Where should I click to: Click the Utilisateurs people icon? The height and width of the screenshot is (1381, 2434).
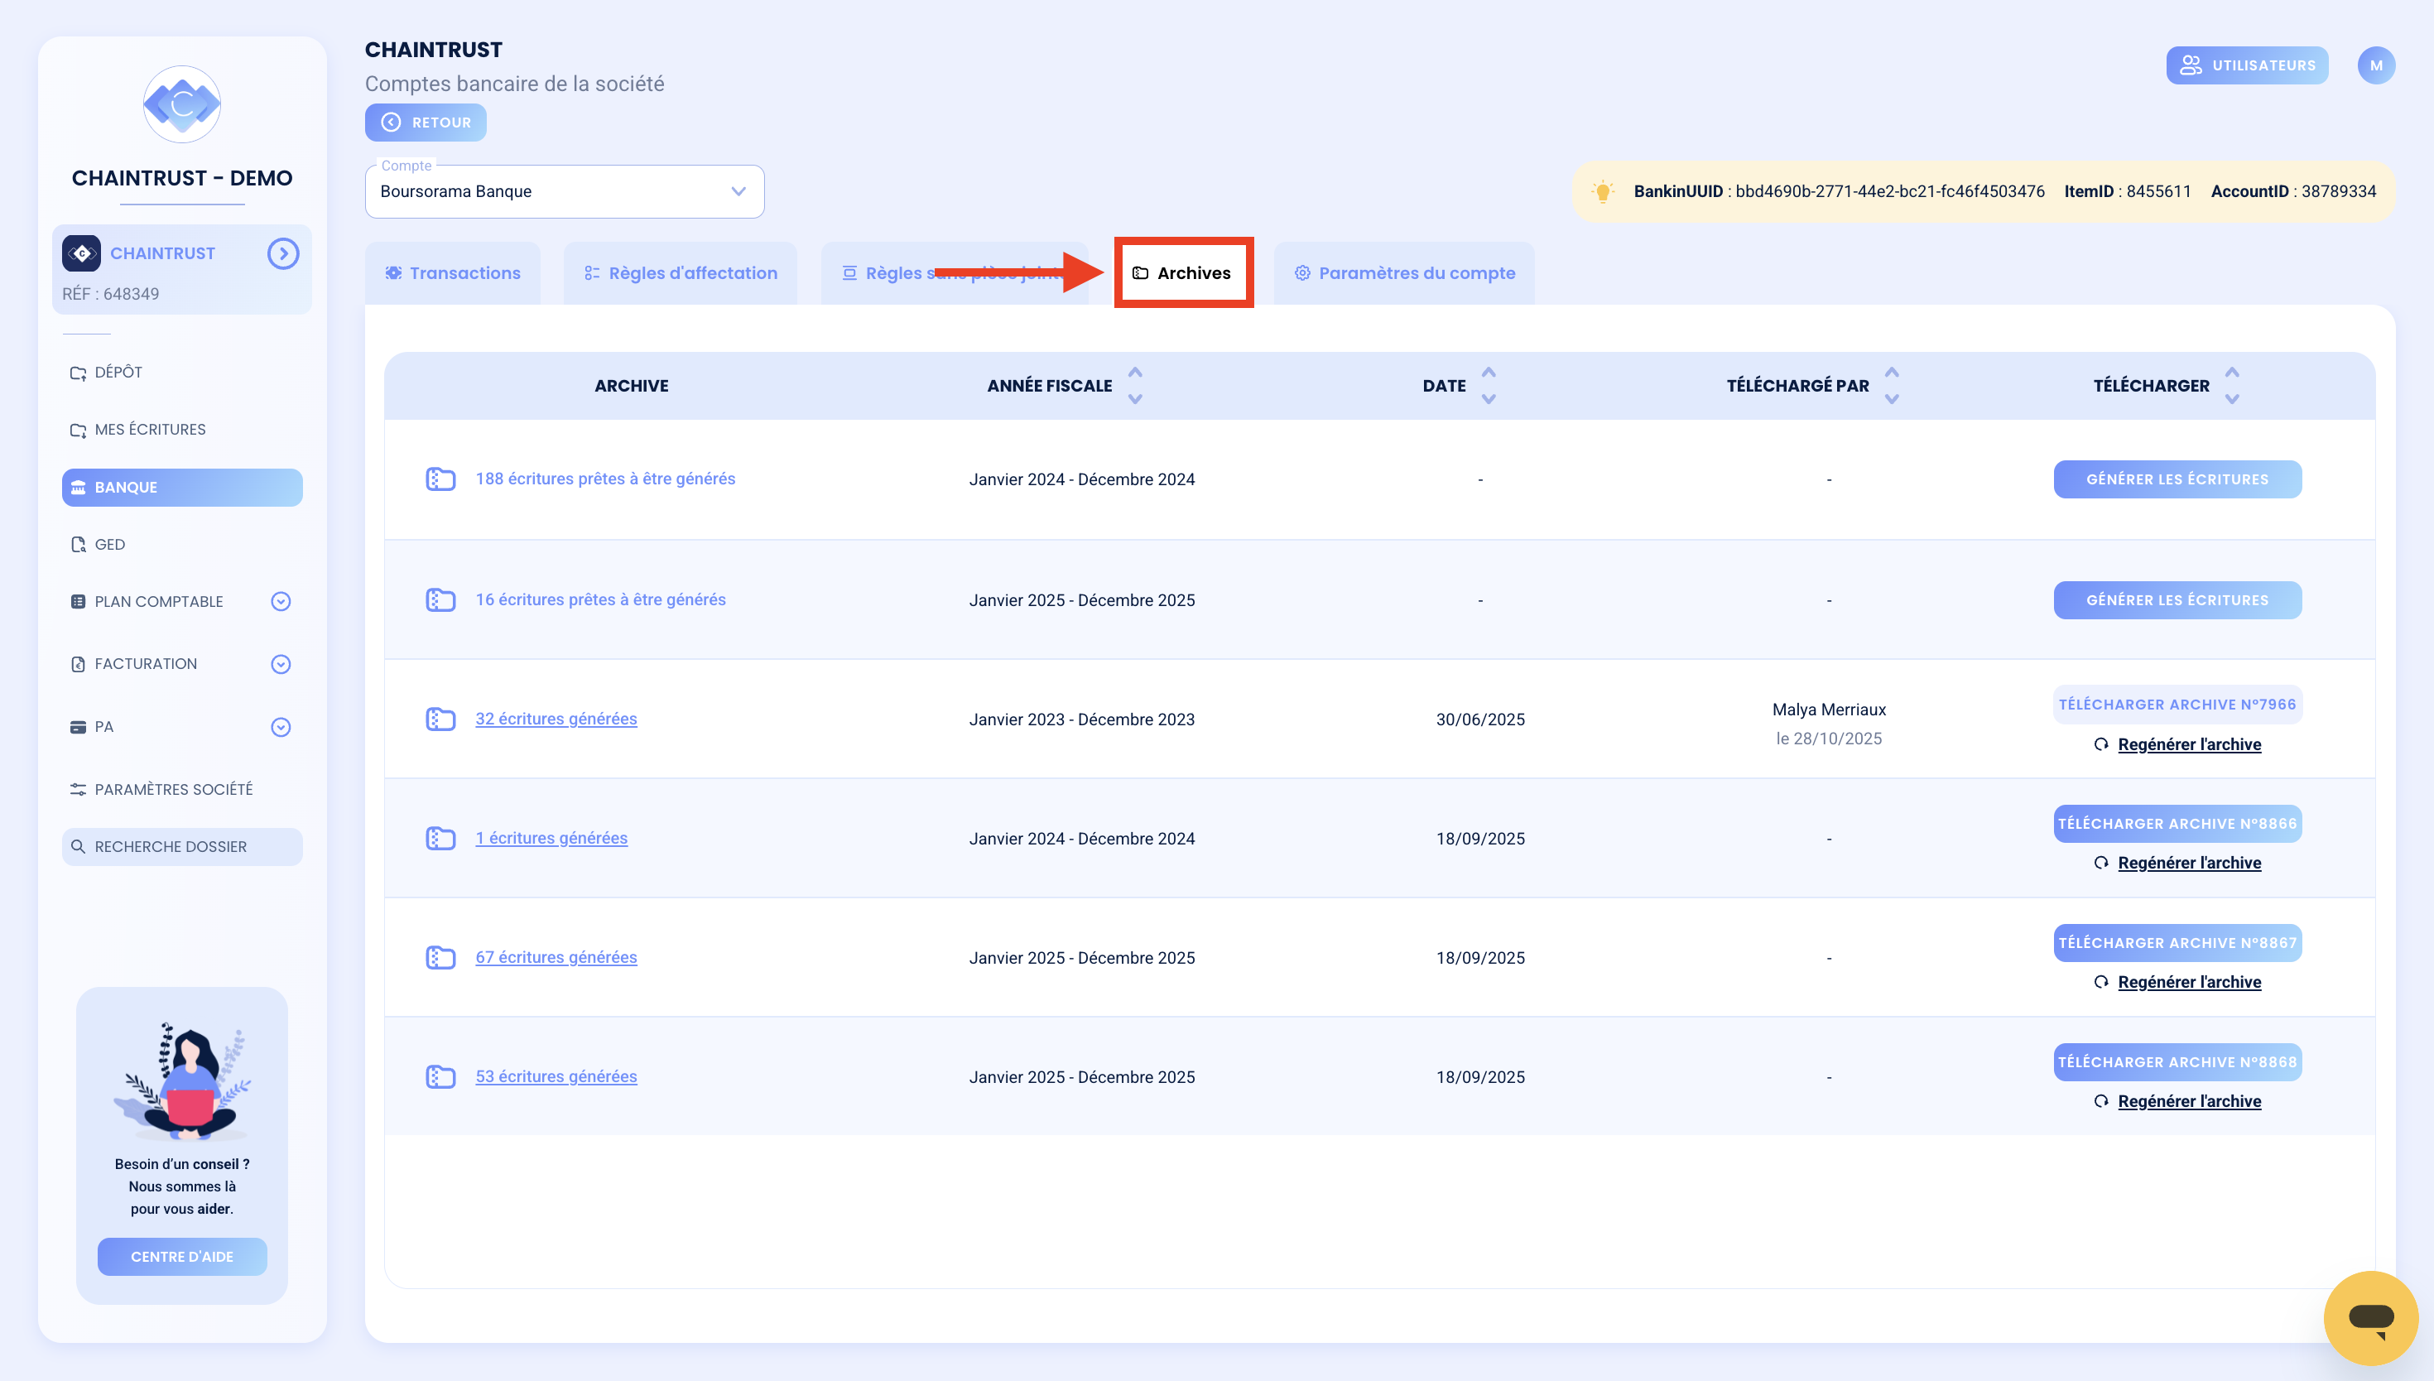[x=2191, y=65]
